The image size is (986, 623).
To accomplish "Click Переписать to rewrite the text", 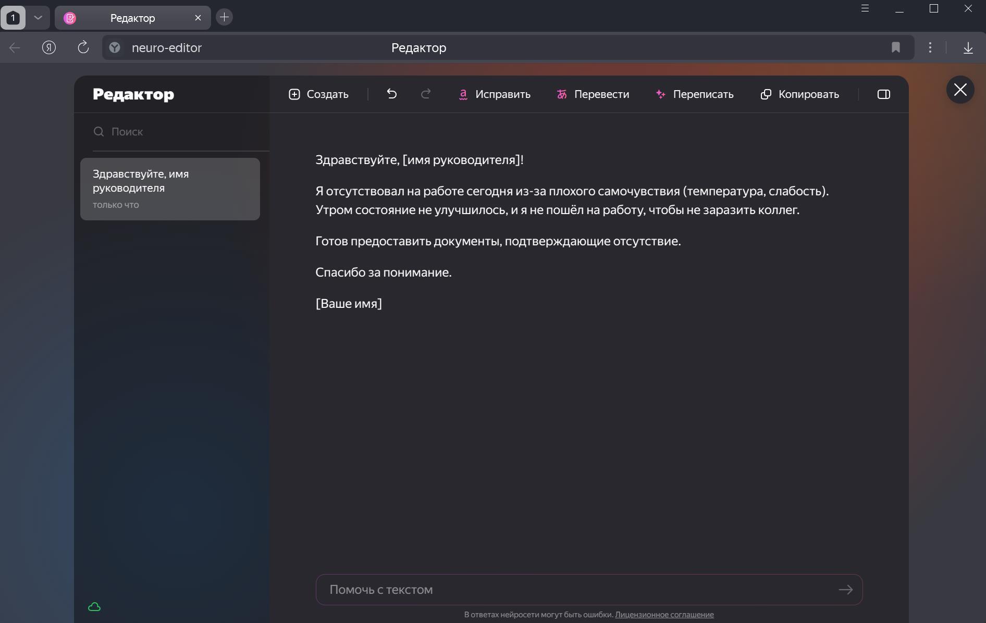I will [695, 94].
